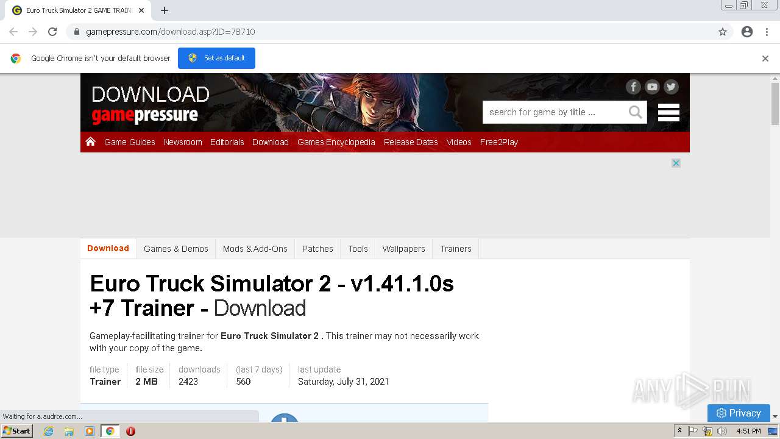Select the Games & Demos tab
Viewport: 780px width, 439px height.
click(176, 249)
